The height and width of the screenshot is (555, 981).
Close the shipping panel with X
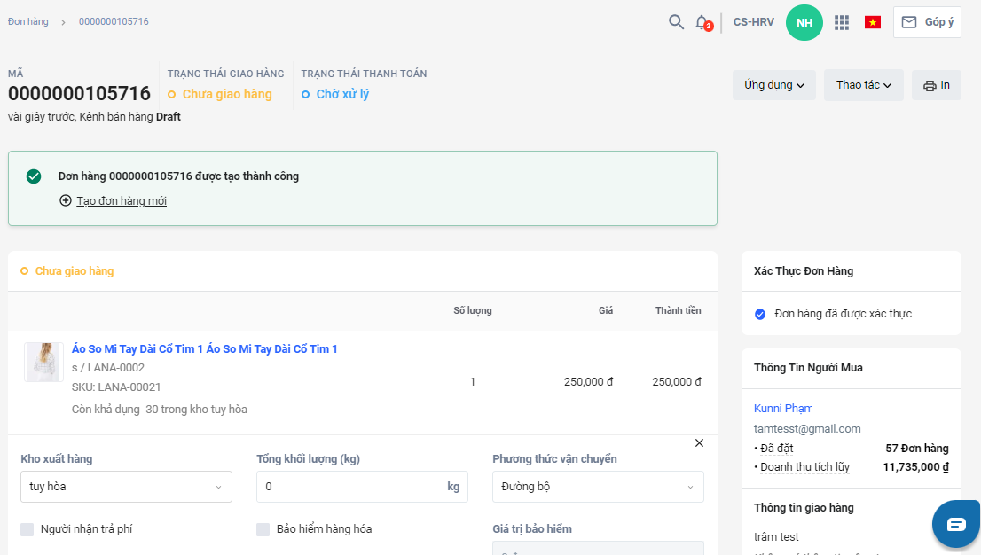click(x=699, y=443)
